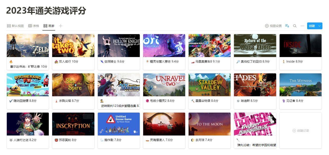Open the Ace Attorney Trilogy cover

point(119,85)
